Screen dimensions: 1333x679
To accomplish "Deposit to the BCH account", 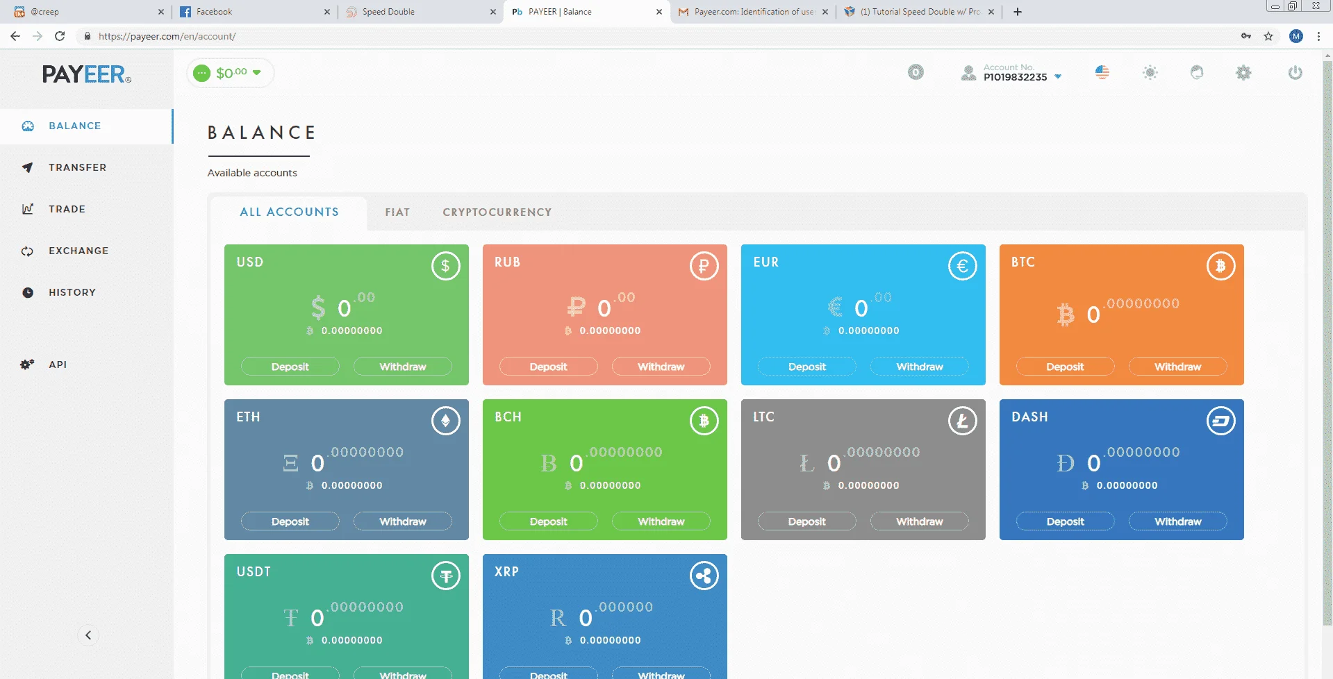I will coord(549,521).
